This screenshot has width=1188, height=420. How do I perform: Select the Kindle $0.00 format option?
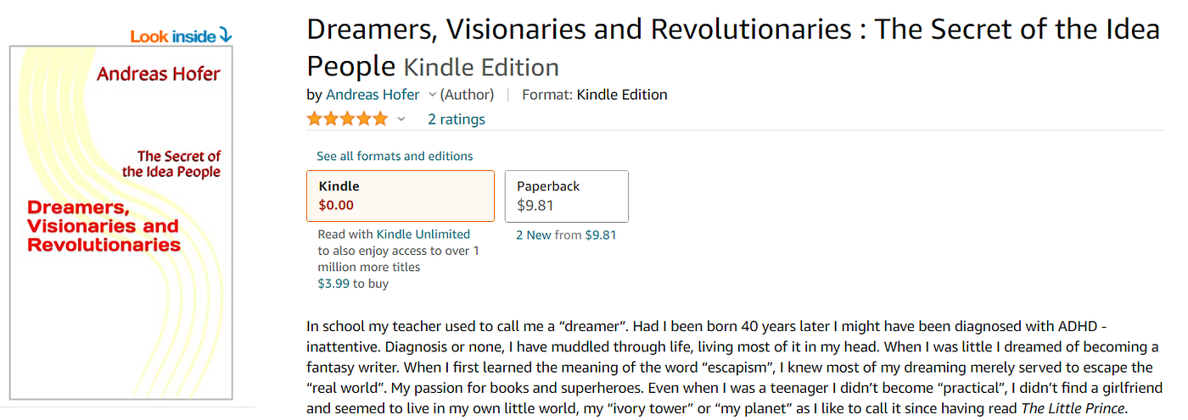[400, 196]
